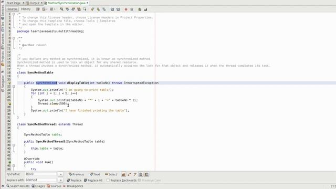
Task: Jump to the next bookmark icon
Action: coord(98,9)
